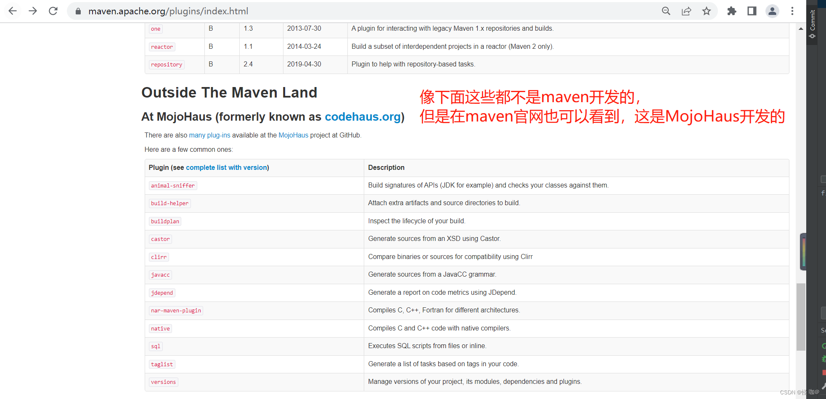Open the codehaus.org link
826x399 pixels.
[363, 117]
